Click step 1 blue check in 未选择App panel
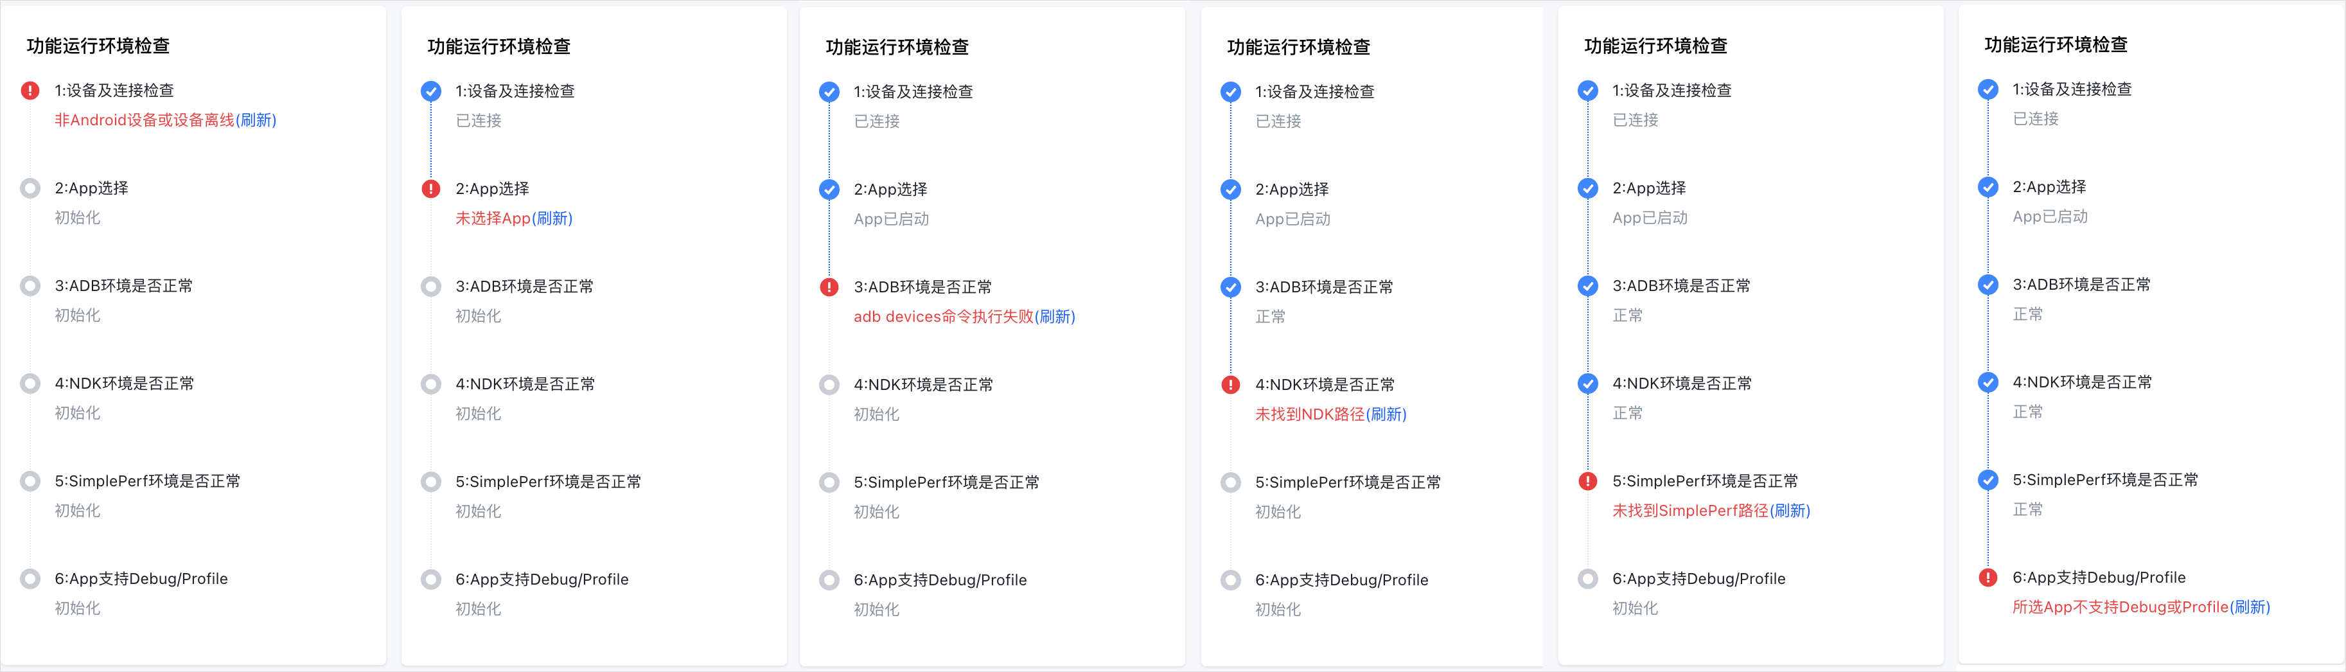Image resolution: width=2346 pixels, height=672 pixels. coord(431,91)
